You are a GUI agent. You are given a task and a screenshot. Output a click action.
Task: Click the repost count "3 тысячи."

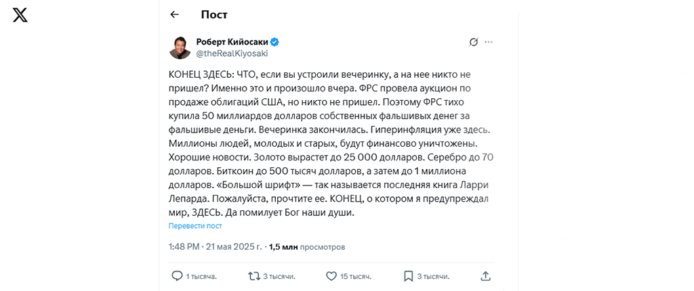(x=279, y=276)
